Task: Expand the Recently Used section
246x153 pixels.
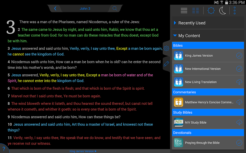Action: (208, 23)
